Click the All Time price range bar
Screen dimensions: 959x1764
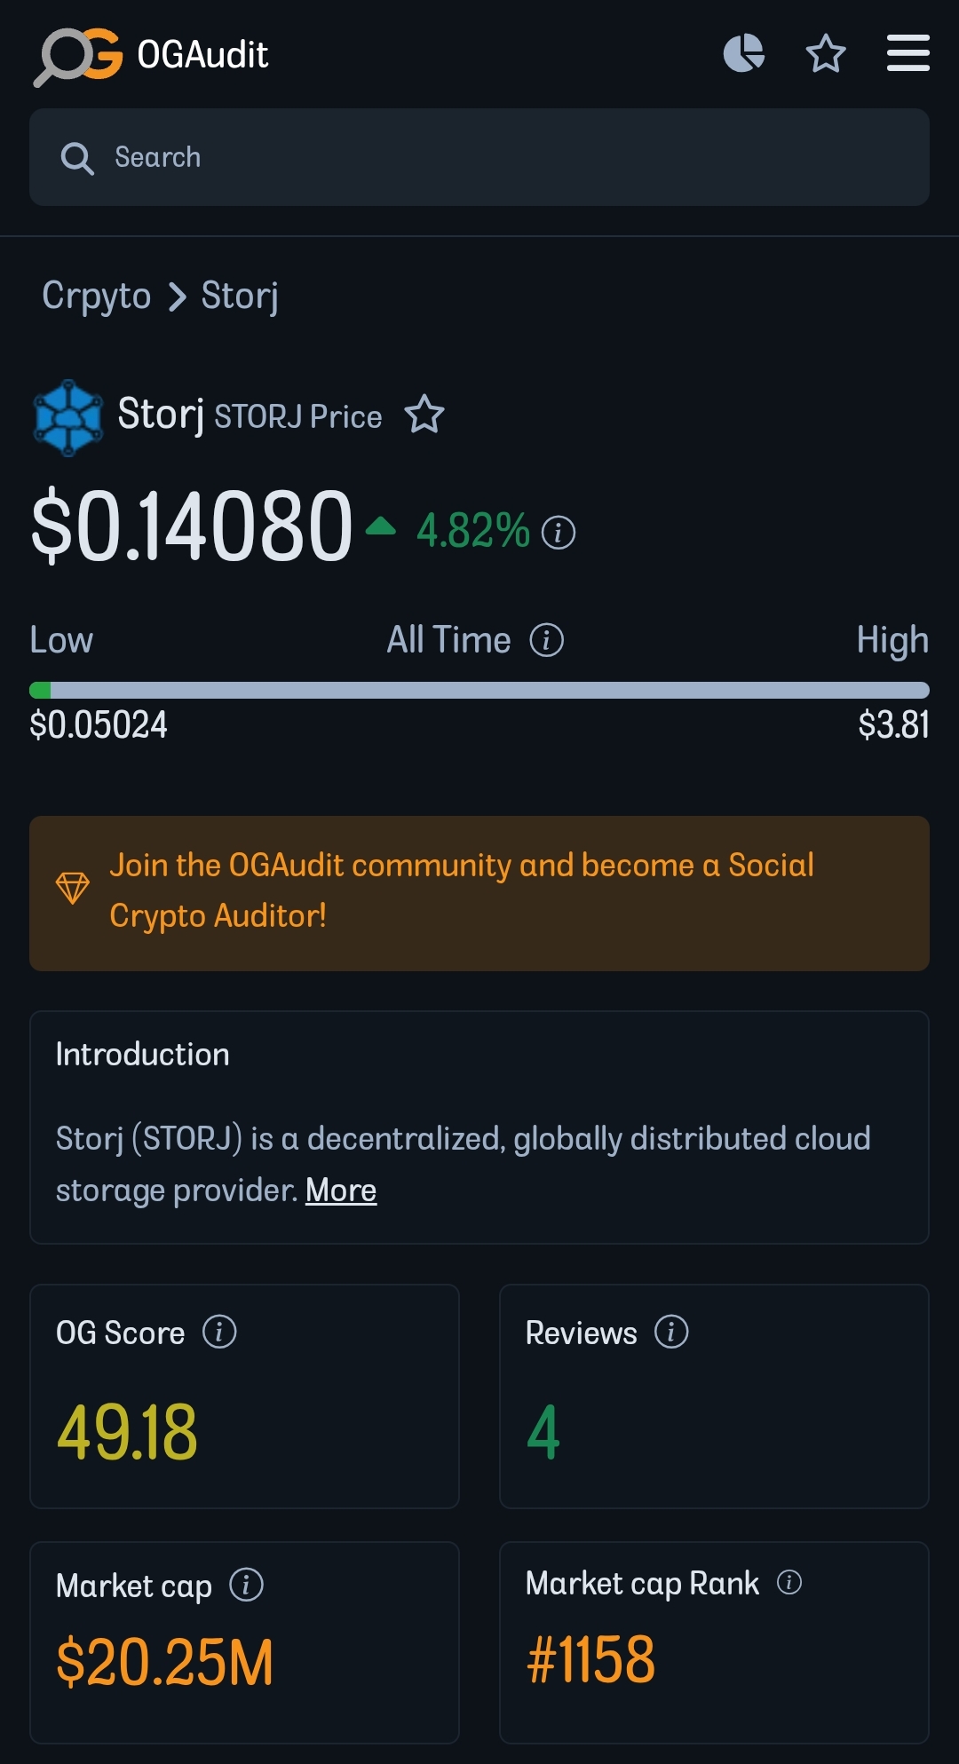479,690
